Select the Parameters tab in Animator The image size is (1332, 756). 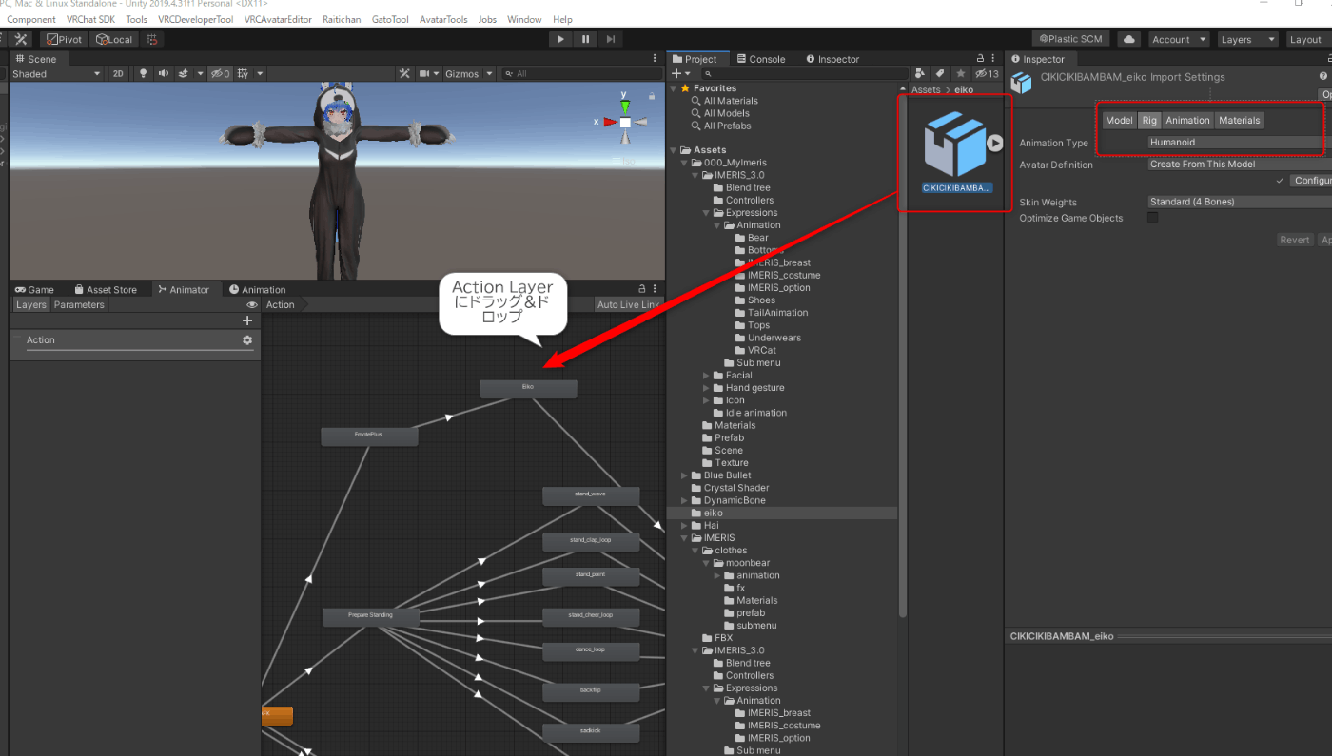pos(79,305)
